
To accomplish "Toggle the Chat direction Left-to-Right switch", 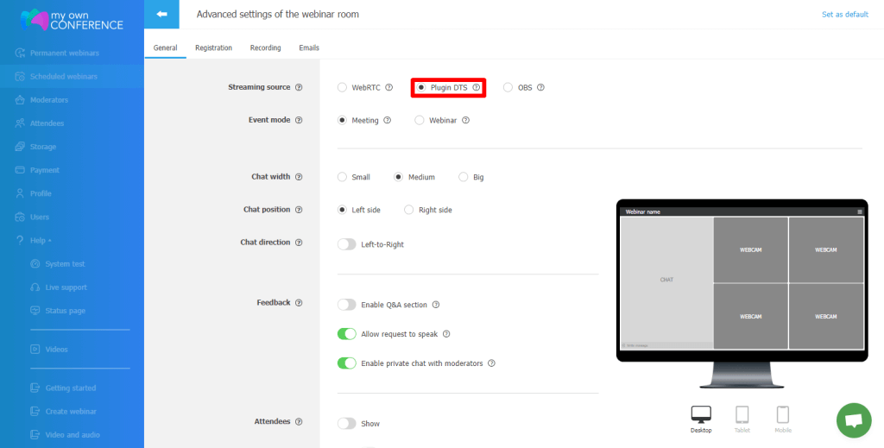I will (347, 244).
